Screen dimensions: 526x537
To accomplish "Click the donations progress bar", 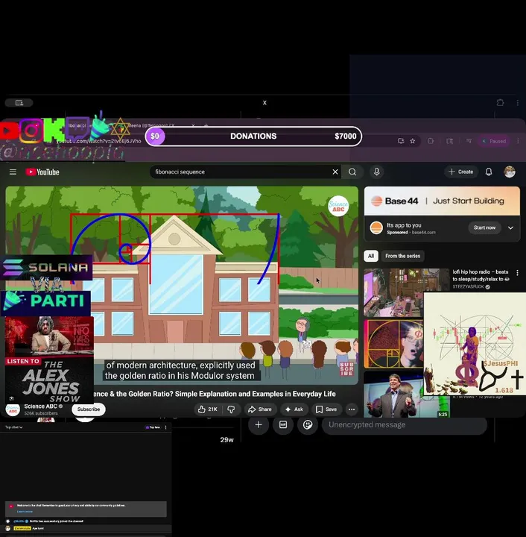I will tap(253, 136).
